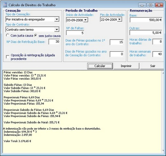This screenshot has height=156, width=166.
Task: Enable Oposição à reintegração julgada procedente checkbox
Action: [x=8, y=57]
